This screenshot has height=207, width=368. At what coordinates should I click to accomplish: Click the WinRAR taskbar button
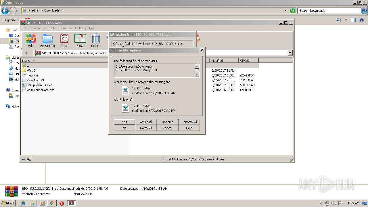(x=72, y=203)
